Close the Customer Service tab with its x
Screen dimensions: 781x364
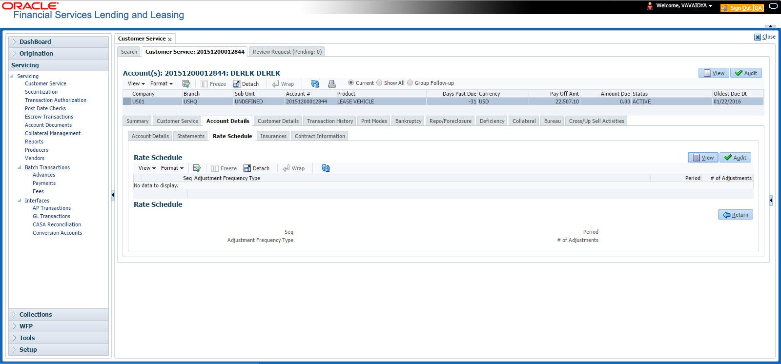coord(170,39)
